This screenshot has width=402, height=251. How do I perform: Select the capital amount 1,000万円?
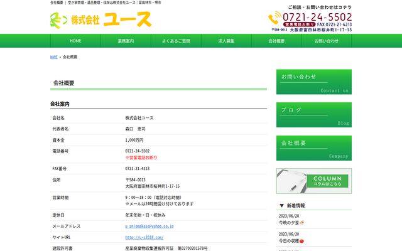(134, 140)
